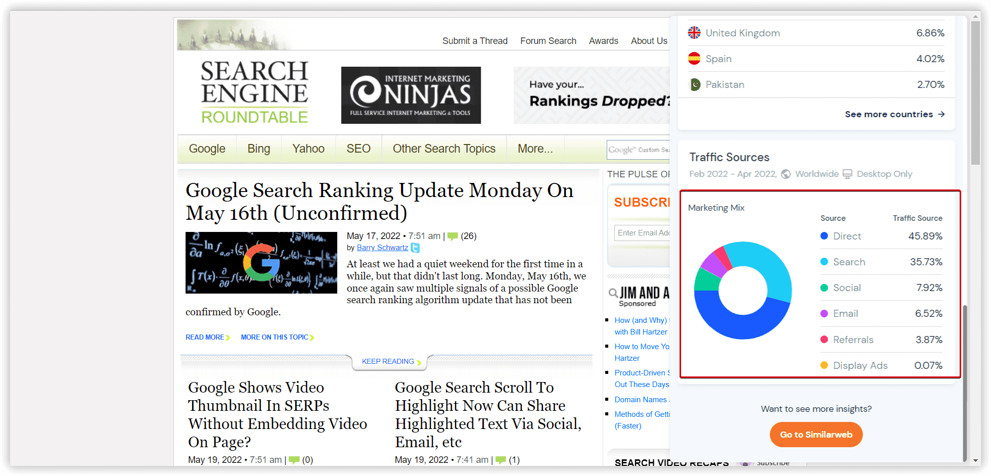Open the Yahoo navigation tab
The image size is (991, 476).
point(308,149)
